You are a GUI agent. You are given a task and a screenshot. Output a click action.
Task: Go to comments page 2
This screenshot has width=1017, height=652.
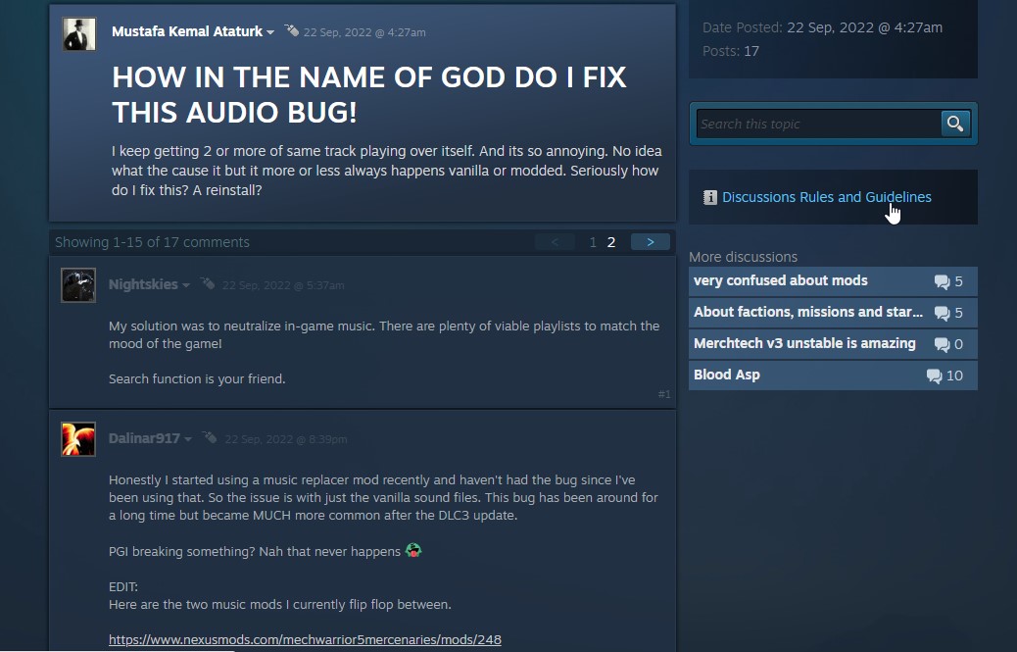tap(611, 242)
